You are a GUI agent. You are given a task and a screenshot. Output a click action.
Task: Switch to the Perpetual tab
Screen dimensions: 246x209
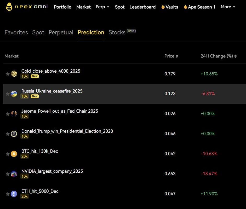pyautogui.click(x=61, y=32)
